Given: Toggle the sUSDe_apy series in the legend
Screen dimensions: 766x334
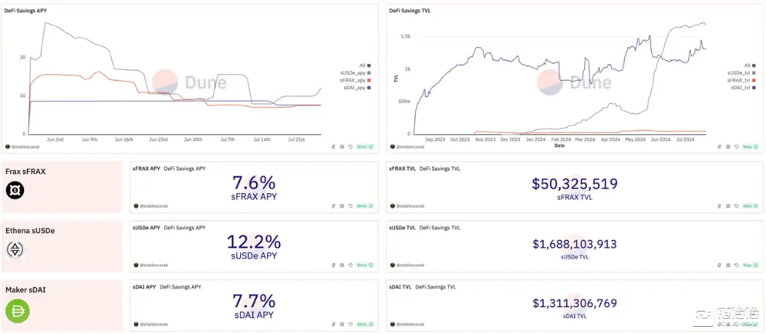Looking at the screenshot, I should [x=354, y=73].
